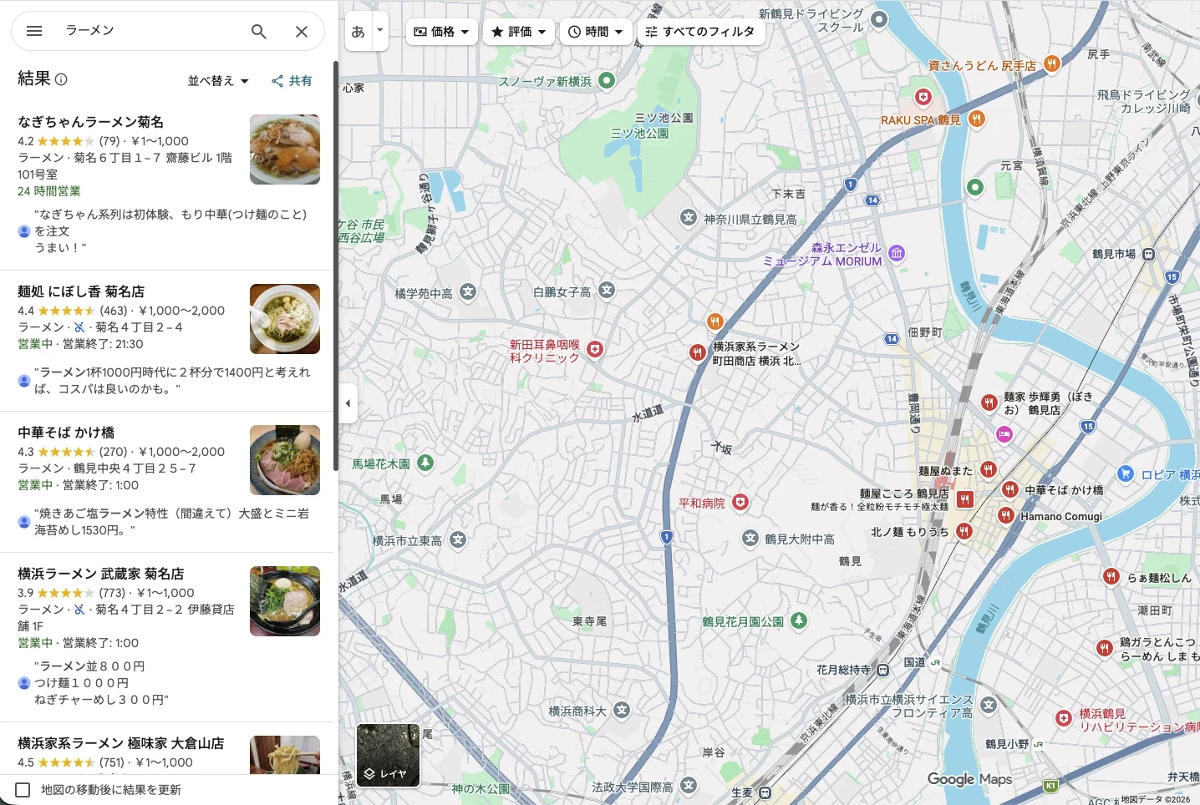Screen dimensions: 1200x805
Task: Click the 北ノ麺 もりうち pin
Action: point(964,530)
